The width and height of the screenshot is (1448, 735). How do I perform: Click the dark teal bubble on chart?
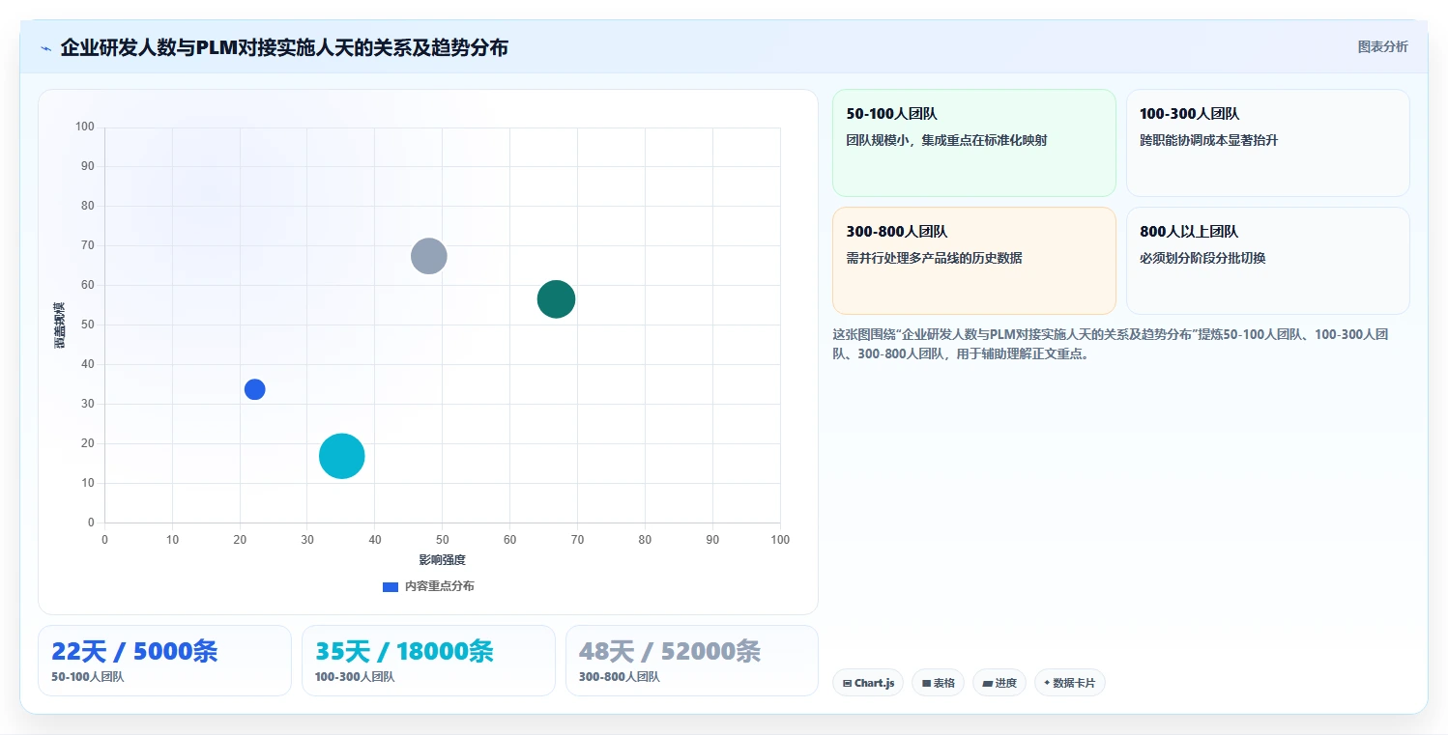point(556,299)
